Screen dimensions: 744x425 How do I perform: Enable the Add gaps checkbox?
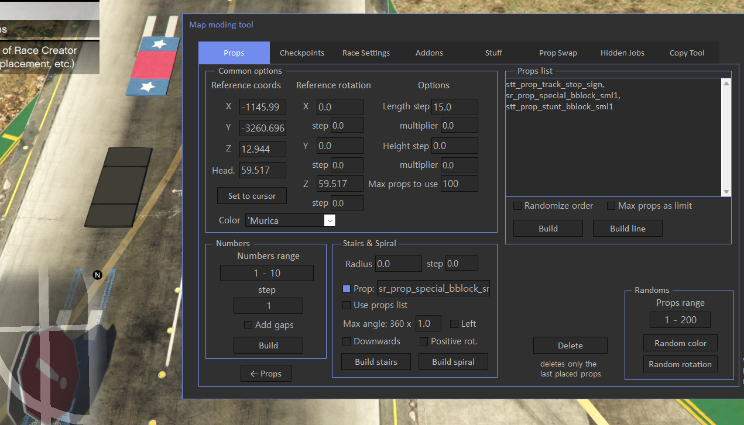[x=248, y=325]
